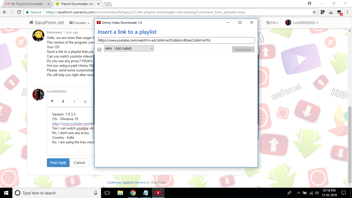The width and height of the screenshot is (352, 198).
Task: Open Task View on the taskbar
Action: (107, 193)
